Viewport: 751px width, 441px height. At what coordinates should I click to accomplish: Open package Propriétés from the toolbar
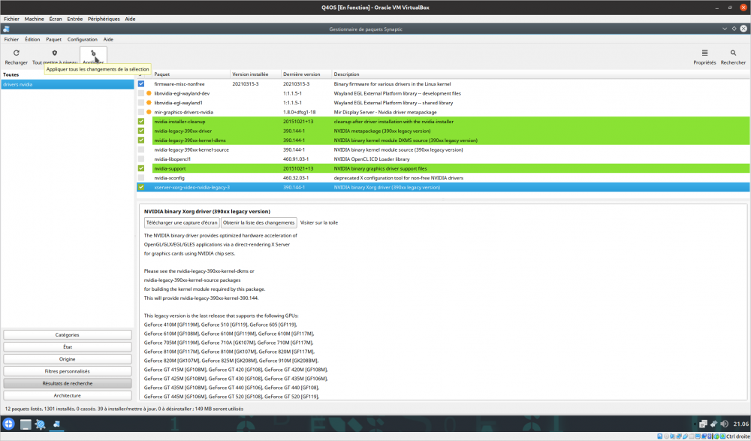704,53
